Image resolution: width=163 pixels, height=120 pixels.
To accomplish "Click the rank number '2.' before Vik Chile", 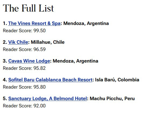I will (x=5, y=42).
